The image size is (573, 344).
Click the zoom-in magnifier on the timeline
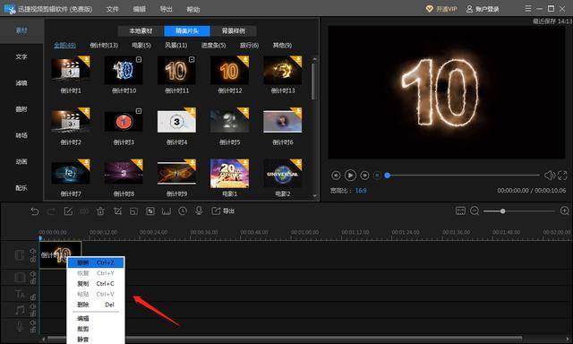(x=565, y=211)
